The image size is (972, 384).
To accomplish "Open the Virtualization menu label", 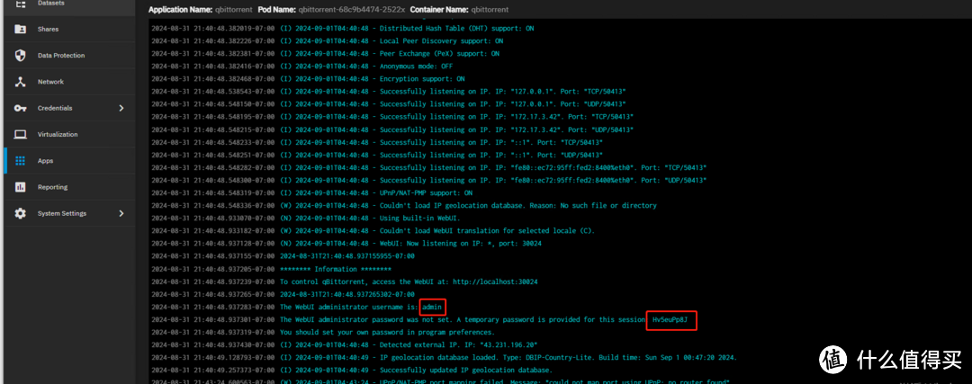I will (x=58, y=134).
